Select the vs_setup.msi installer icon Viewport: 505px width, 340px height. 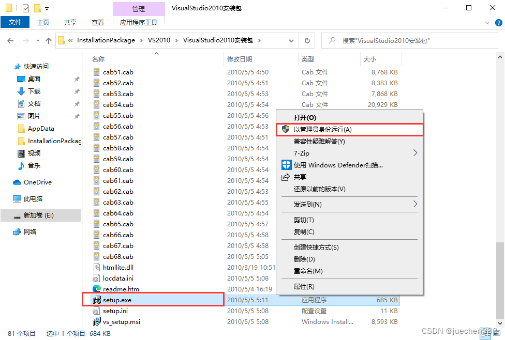tap(97, 322)
